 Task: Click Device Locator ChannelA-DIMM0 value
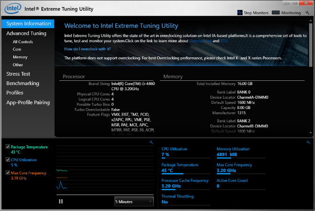pos(253,97)
